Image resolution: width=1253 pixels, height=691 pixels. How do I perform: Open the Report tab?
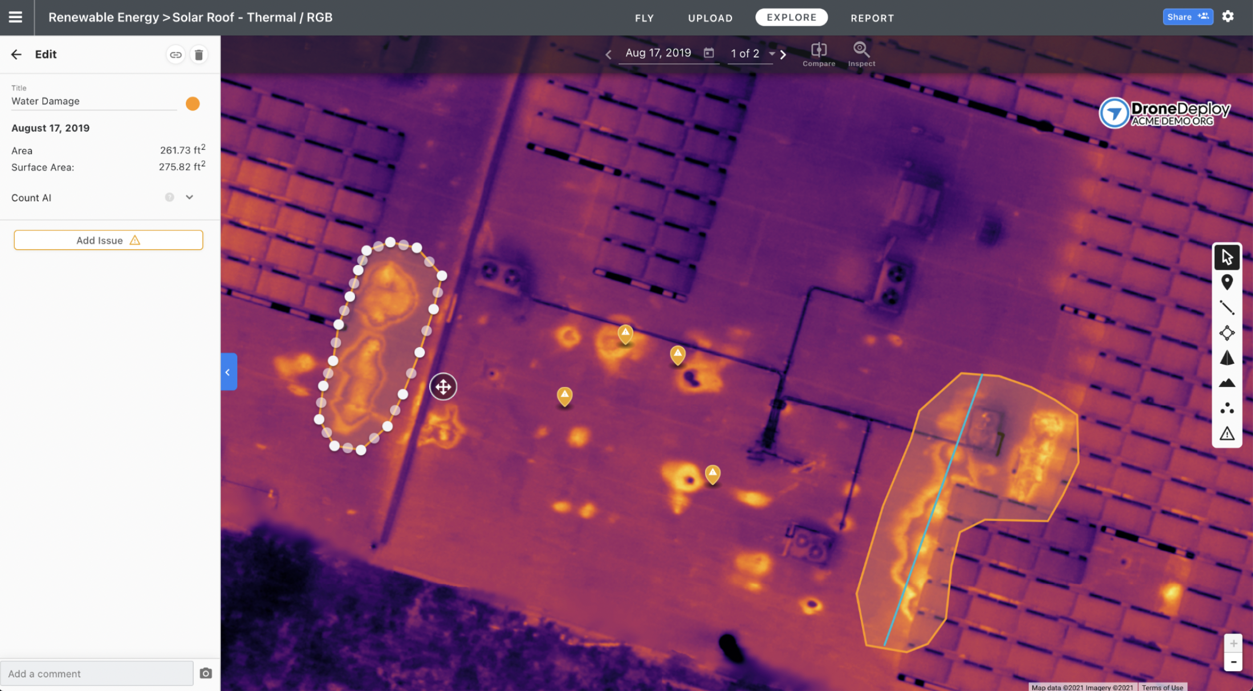click(x=872, y=17)
